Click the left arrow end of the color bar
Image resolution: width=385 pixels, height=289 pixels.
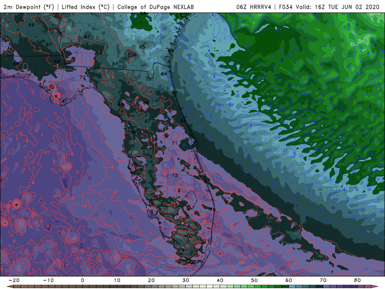click(9, 287)
